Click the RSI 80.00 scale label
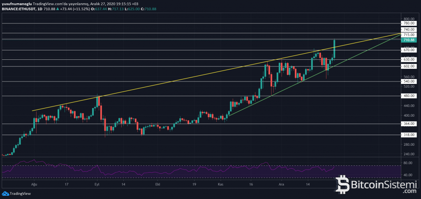This screenshot has height=199, width=421. tap(409, 163)
